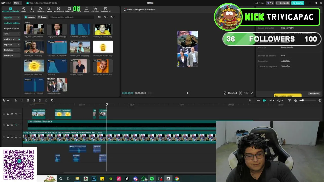Toggle the link-clips button left of magnet
Viewport: 324px width, 182px height.
pyautogui.click(x=258, y=100)
